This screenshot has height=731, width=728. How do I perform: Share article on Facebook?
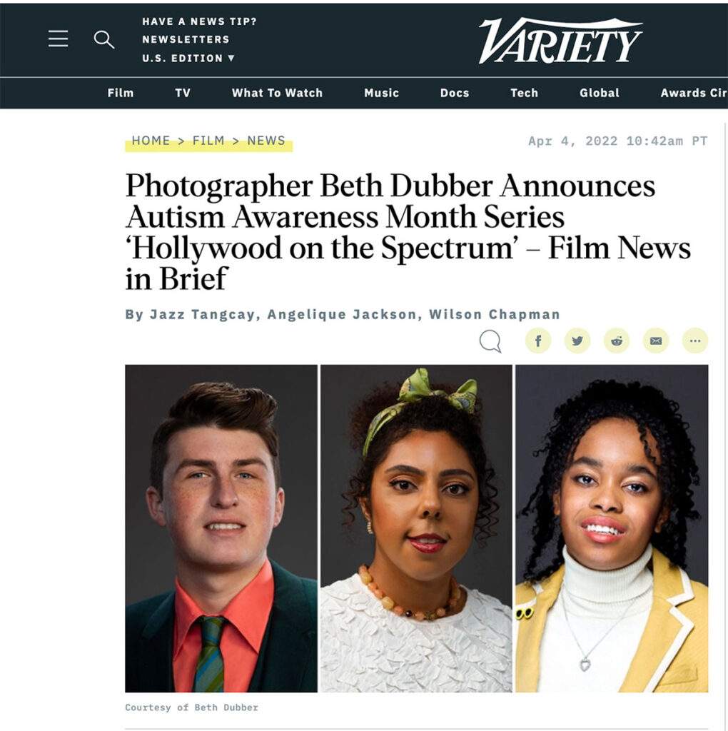click(x=538, y=341)
